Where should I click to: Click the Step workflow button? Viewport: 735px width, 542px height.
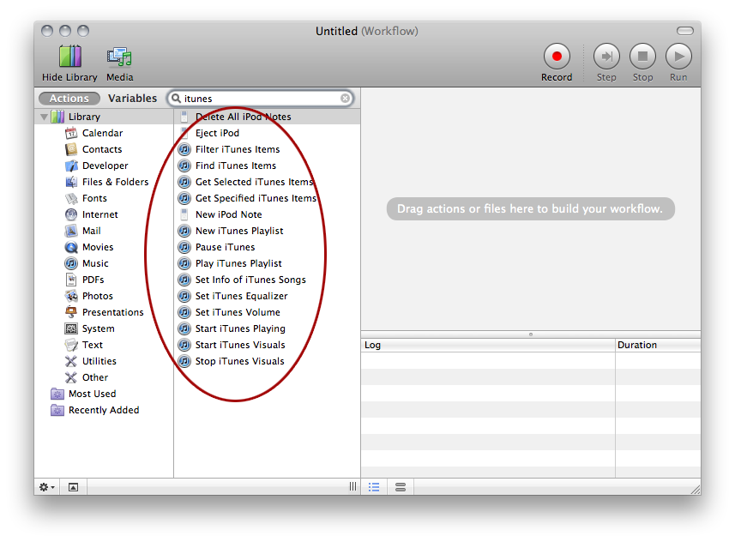tap(606, 57)
